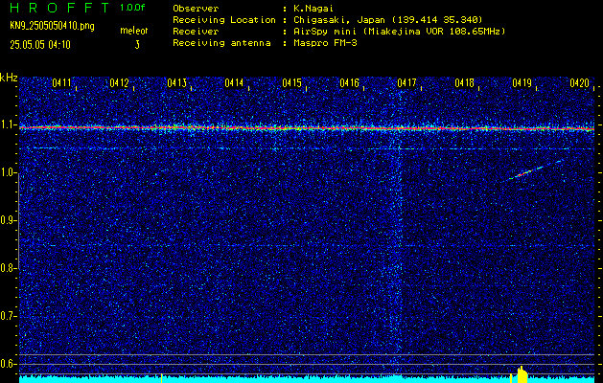Viewport: 603px width, 383px height.
Task: Click the 0.9 frequency axis label
Action: [8, 220]
